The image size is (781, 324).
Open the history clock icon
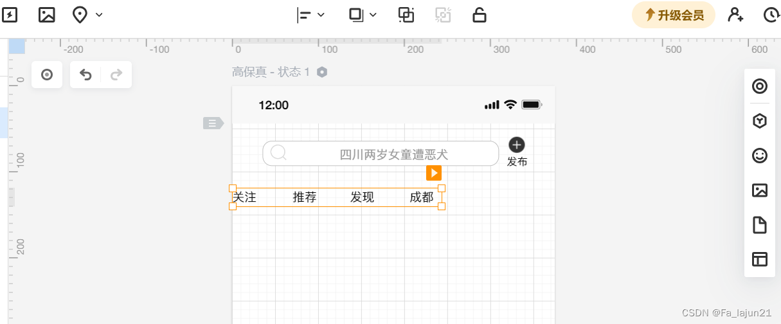tap(772, 15)
